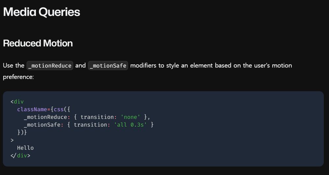Click the opening div tag in code
The image size is (329, 175).
click(17, 102)
